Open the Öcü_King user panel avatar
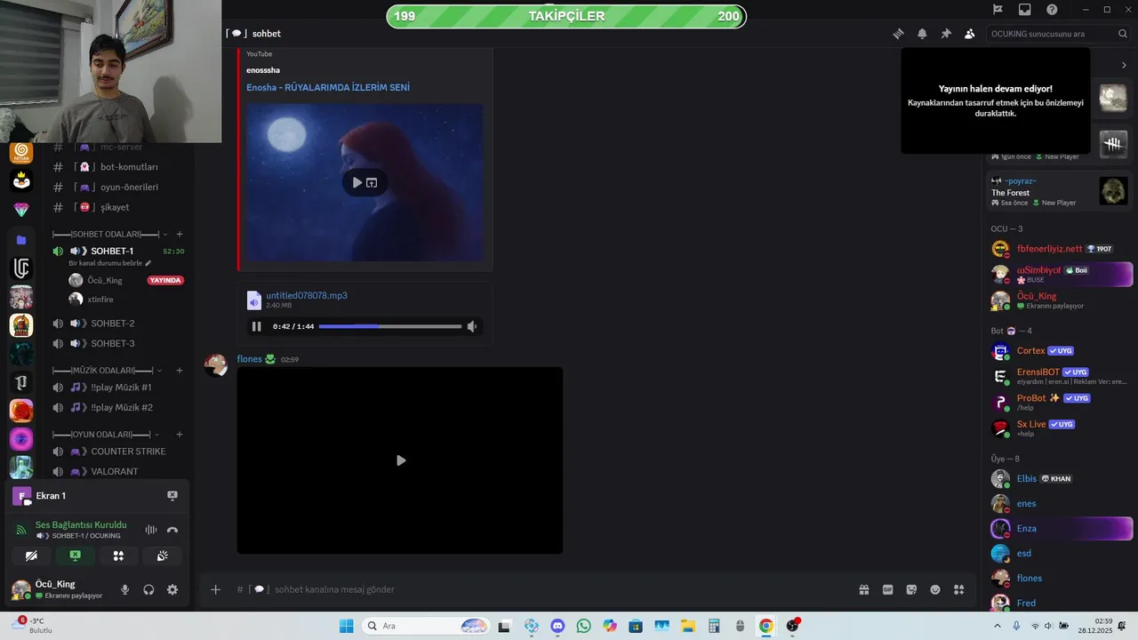1138x640 pixels. [x=20, y=589]
